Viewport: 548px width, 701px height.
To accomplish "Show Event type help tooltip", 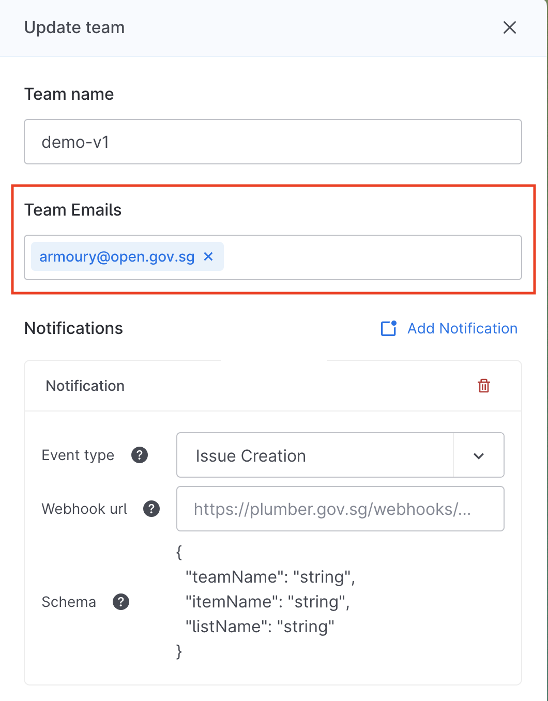I will (x=140, y=455).
